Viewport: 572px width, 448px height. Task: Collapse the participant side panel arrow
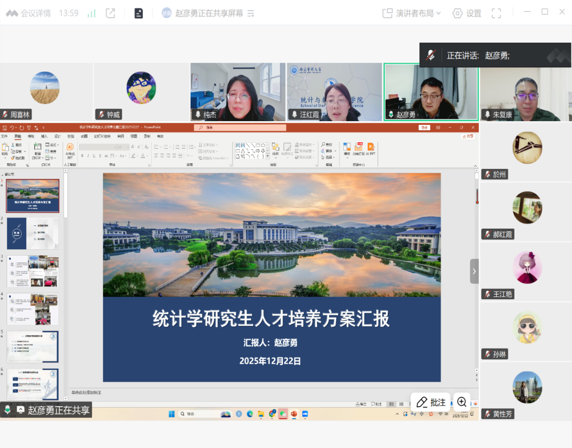point(474,271)
